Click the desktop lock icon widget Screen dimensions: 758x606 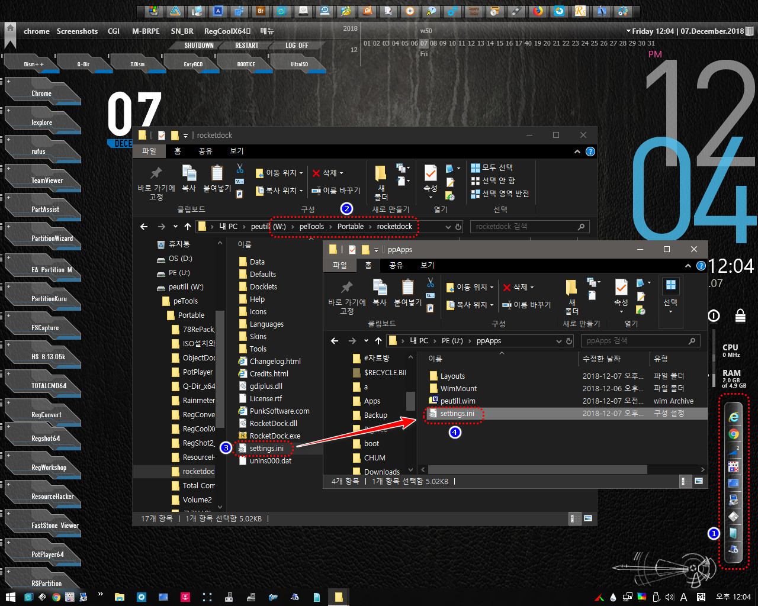coord(740,315)
